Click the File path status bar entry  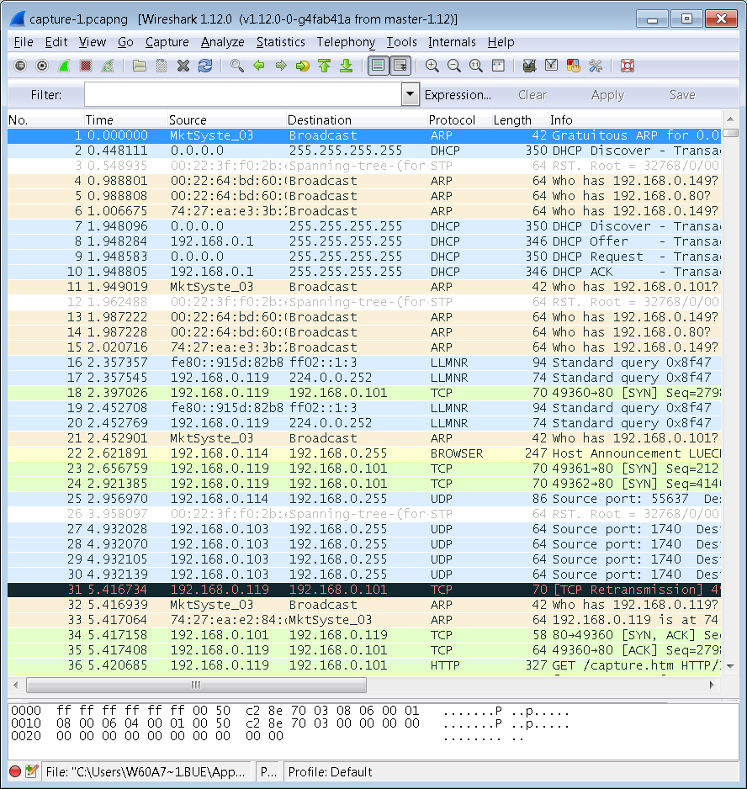coord(146,772)
